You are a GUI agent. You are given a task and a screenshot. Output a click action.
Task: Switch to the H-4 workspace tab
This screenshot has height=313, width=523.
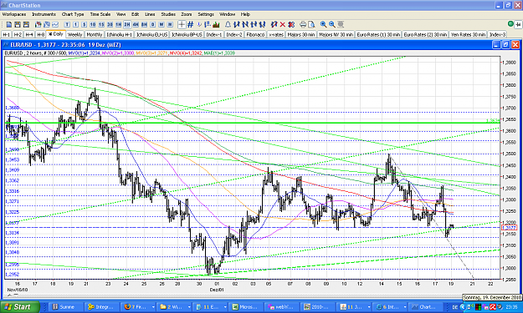(x=29, y=34)
